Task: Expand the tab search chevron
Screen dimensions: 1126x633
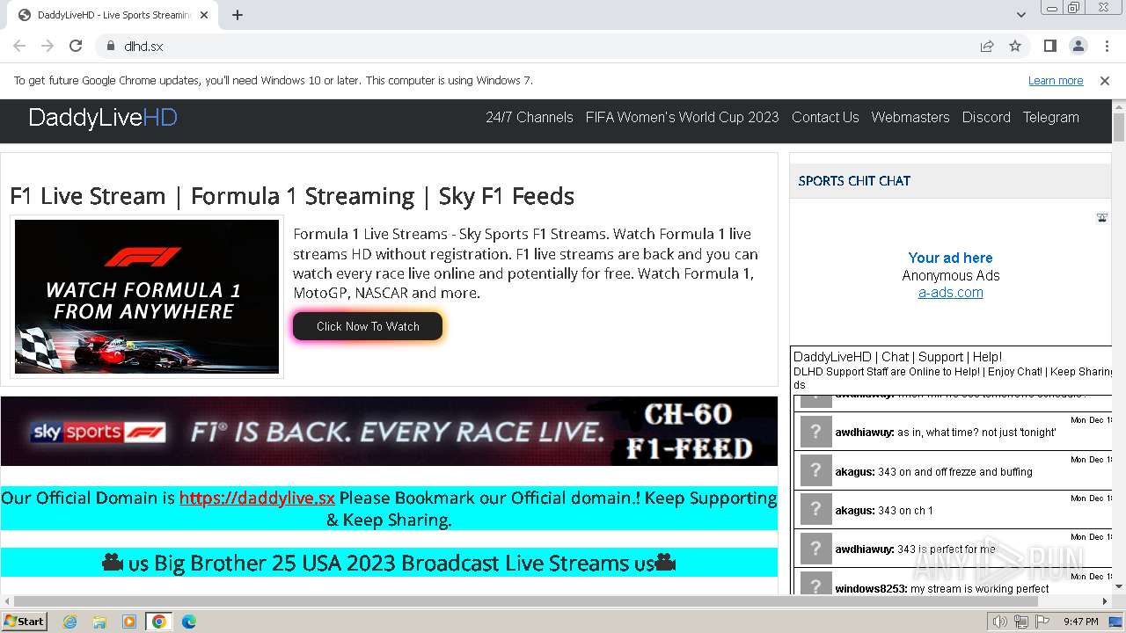Action: 1021,15
